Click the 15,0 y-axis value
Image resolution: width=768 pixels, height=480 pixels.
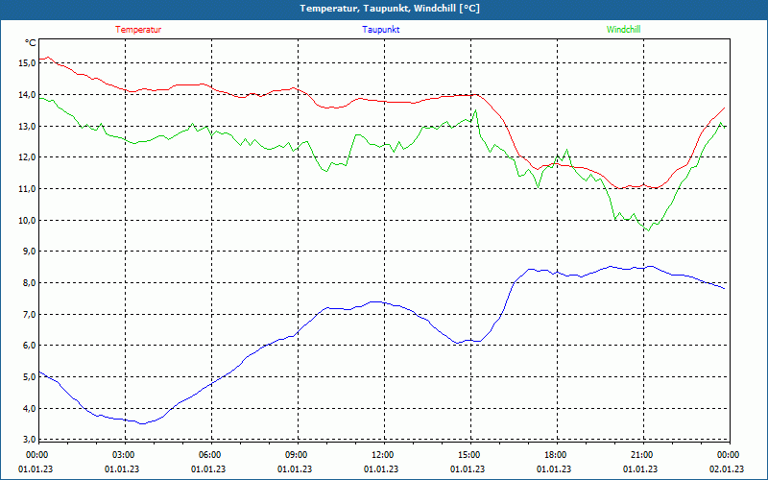(x=28, y=63)
